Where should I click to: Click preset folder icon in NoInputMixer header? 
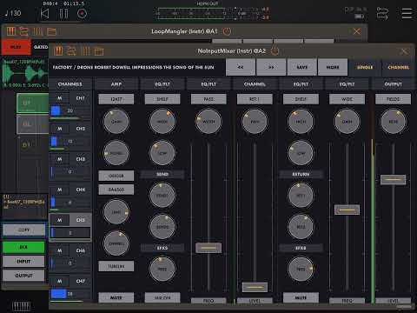pos(99,51)
